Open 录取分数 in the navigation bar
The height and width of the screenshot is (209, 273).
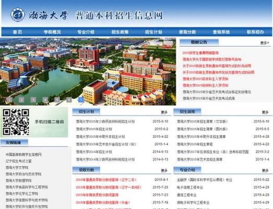click(187, 32)
